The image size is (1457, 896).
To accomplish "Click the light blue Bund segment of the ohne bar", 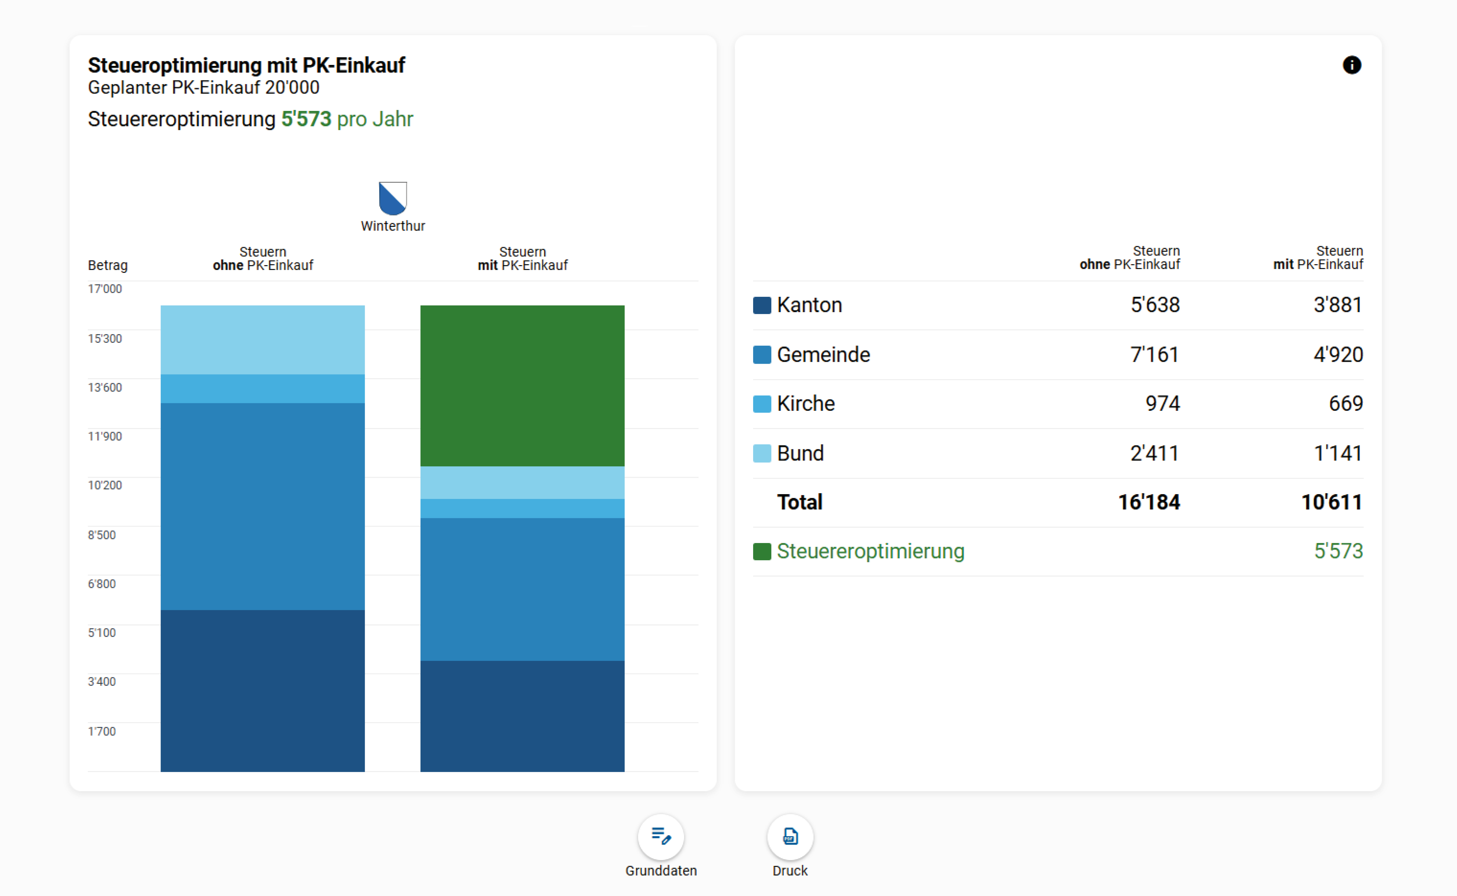I will coord(263,340).
